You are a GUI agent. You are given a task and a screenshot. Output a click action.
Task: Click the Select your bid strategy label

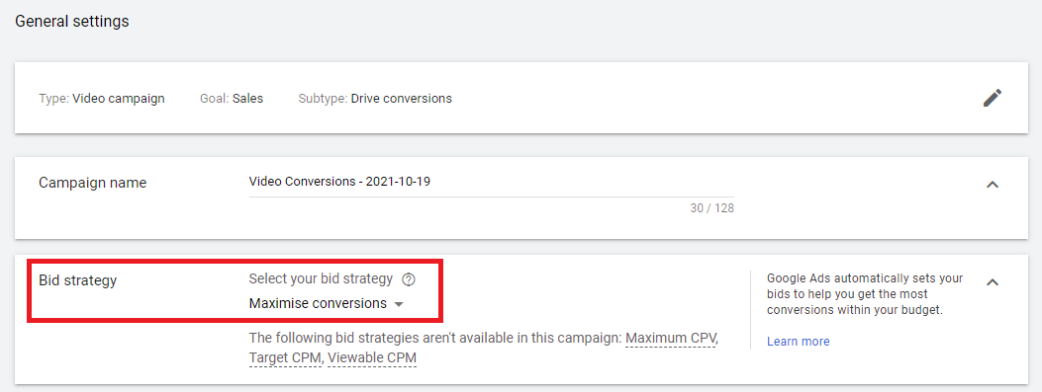[x=321, y=279]
